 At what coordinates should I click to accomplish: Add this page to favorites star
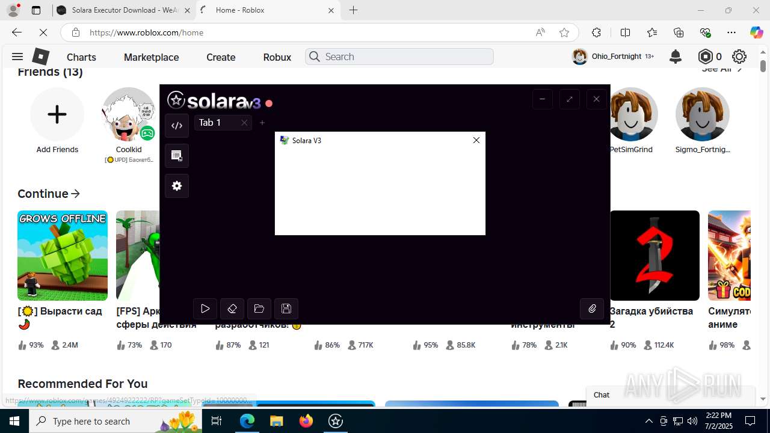click(564, 32)
